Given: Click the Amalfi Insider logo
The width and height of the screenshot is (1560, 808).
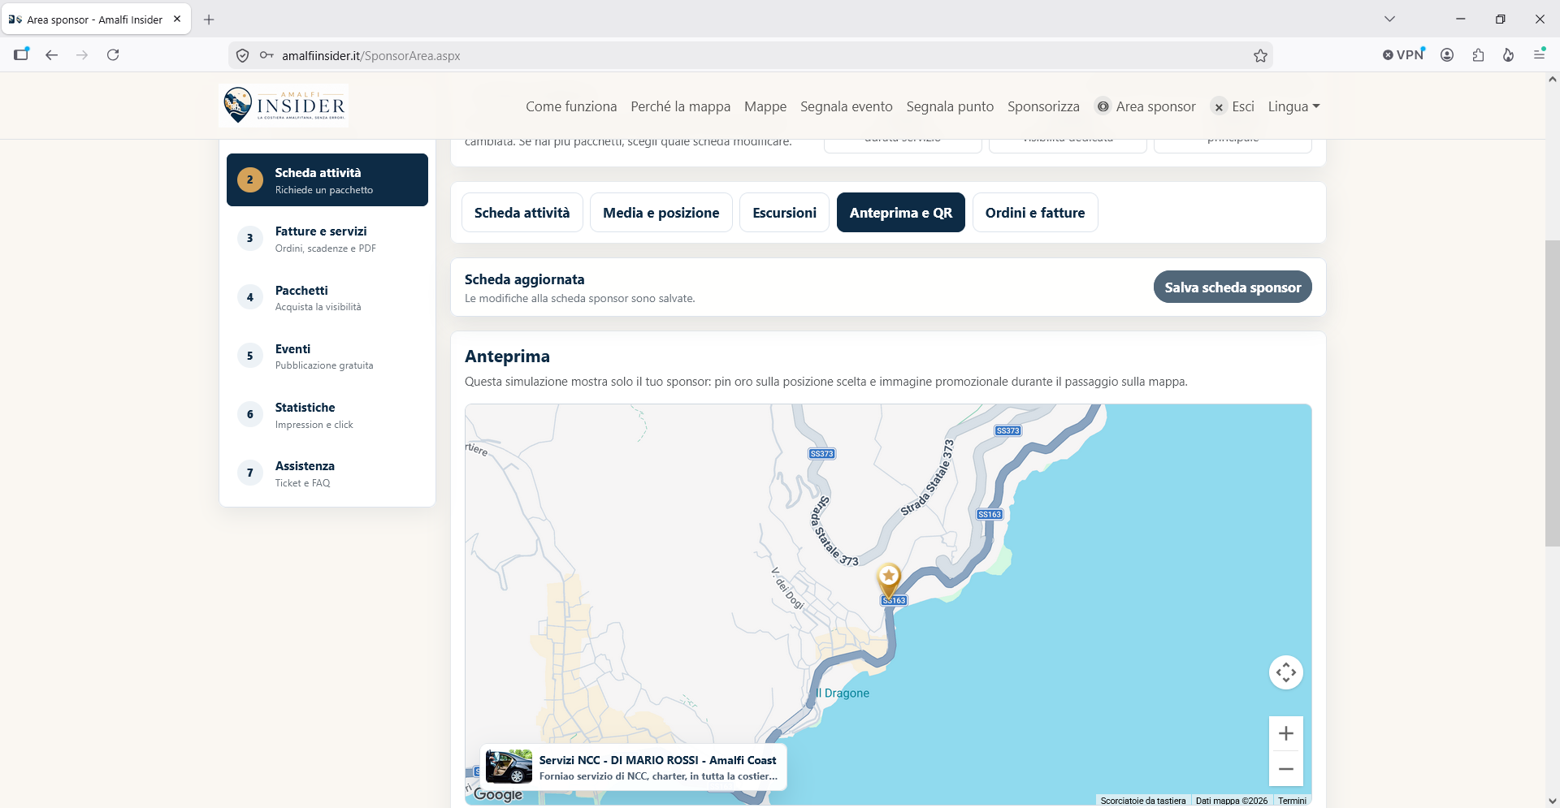Looking at the screenshot, I should pos(284,106).
